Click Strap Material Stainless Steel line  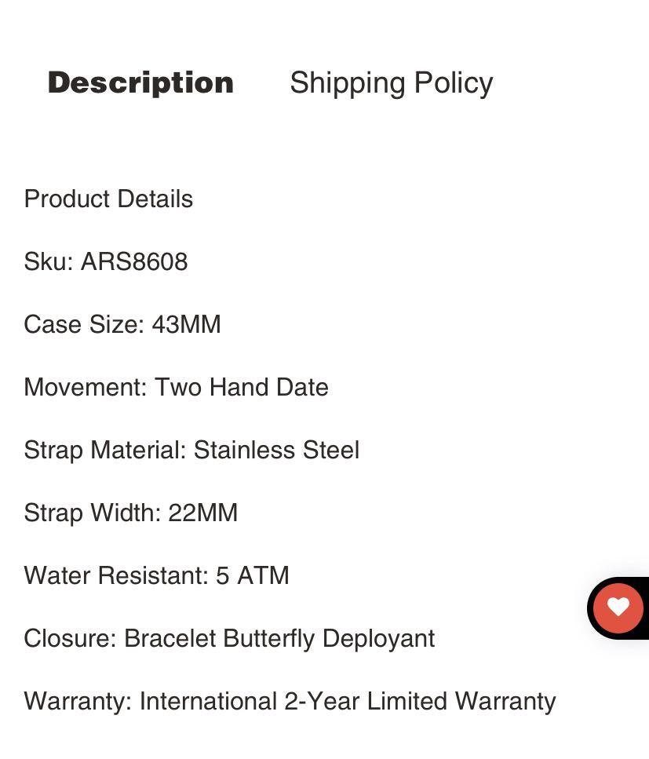pos(191,451)
